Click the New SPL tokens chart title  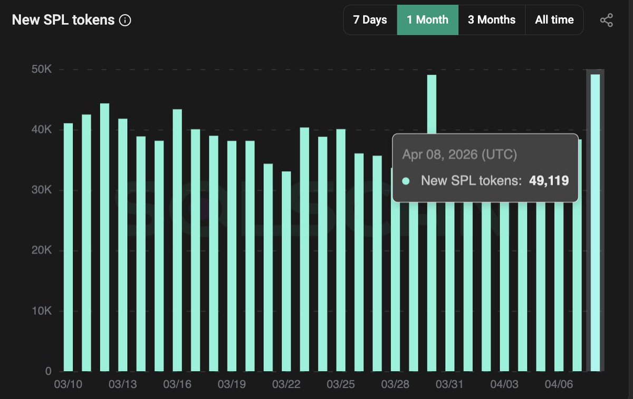[63, 20]
